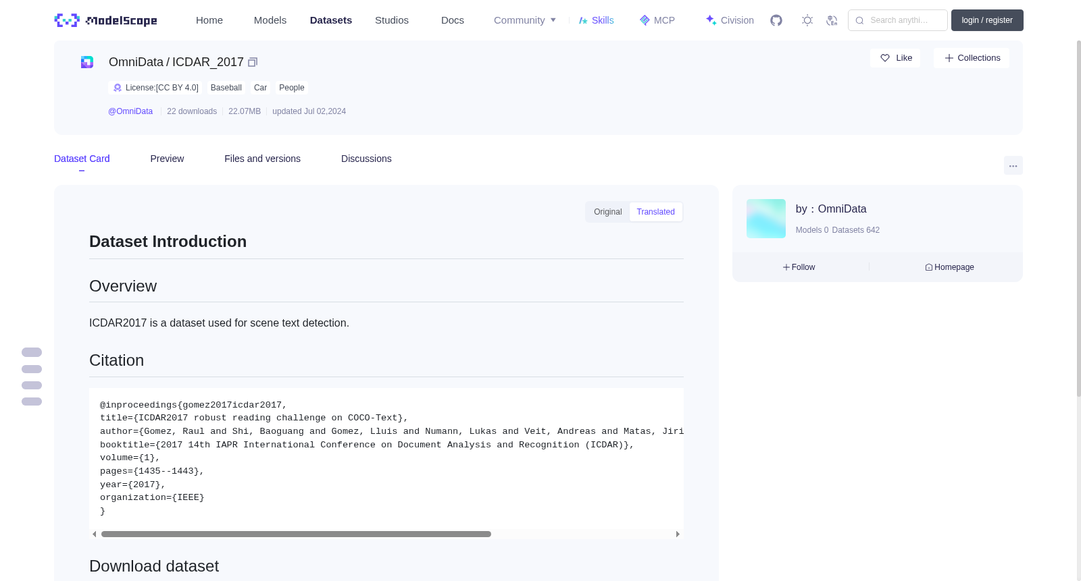Click the MCP diamond icon
The width and height of the screenshot is (1081, 581).
645,20
